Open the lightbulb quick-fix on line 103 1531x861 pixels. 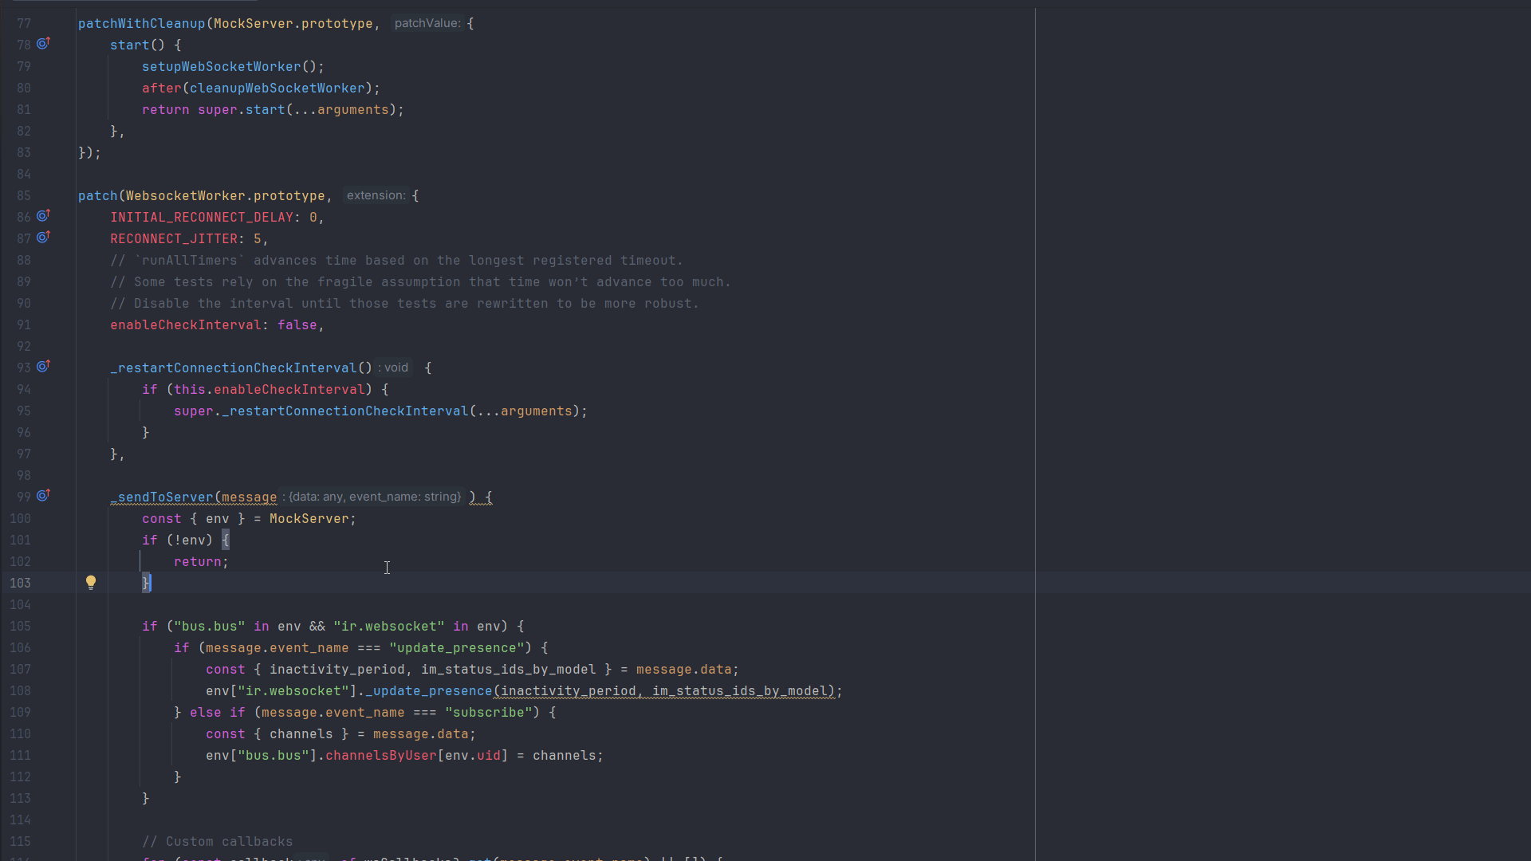(91, 583)
